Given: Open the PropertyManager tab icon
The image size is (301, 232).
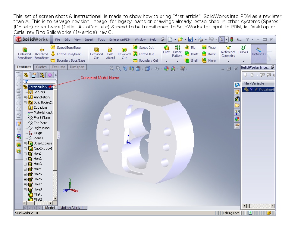Looking at the screenshot, I should (34, 75).
